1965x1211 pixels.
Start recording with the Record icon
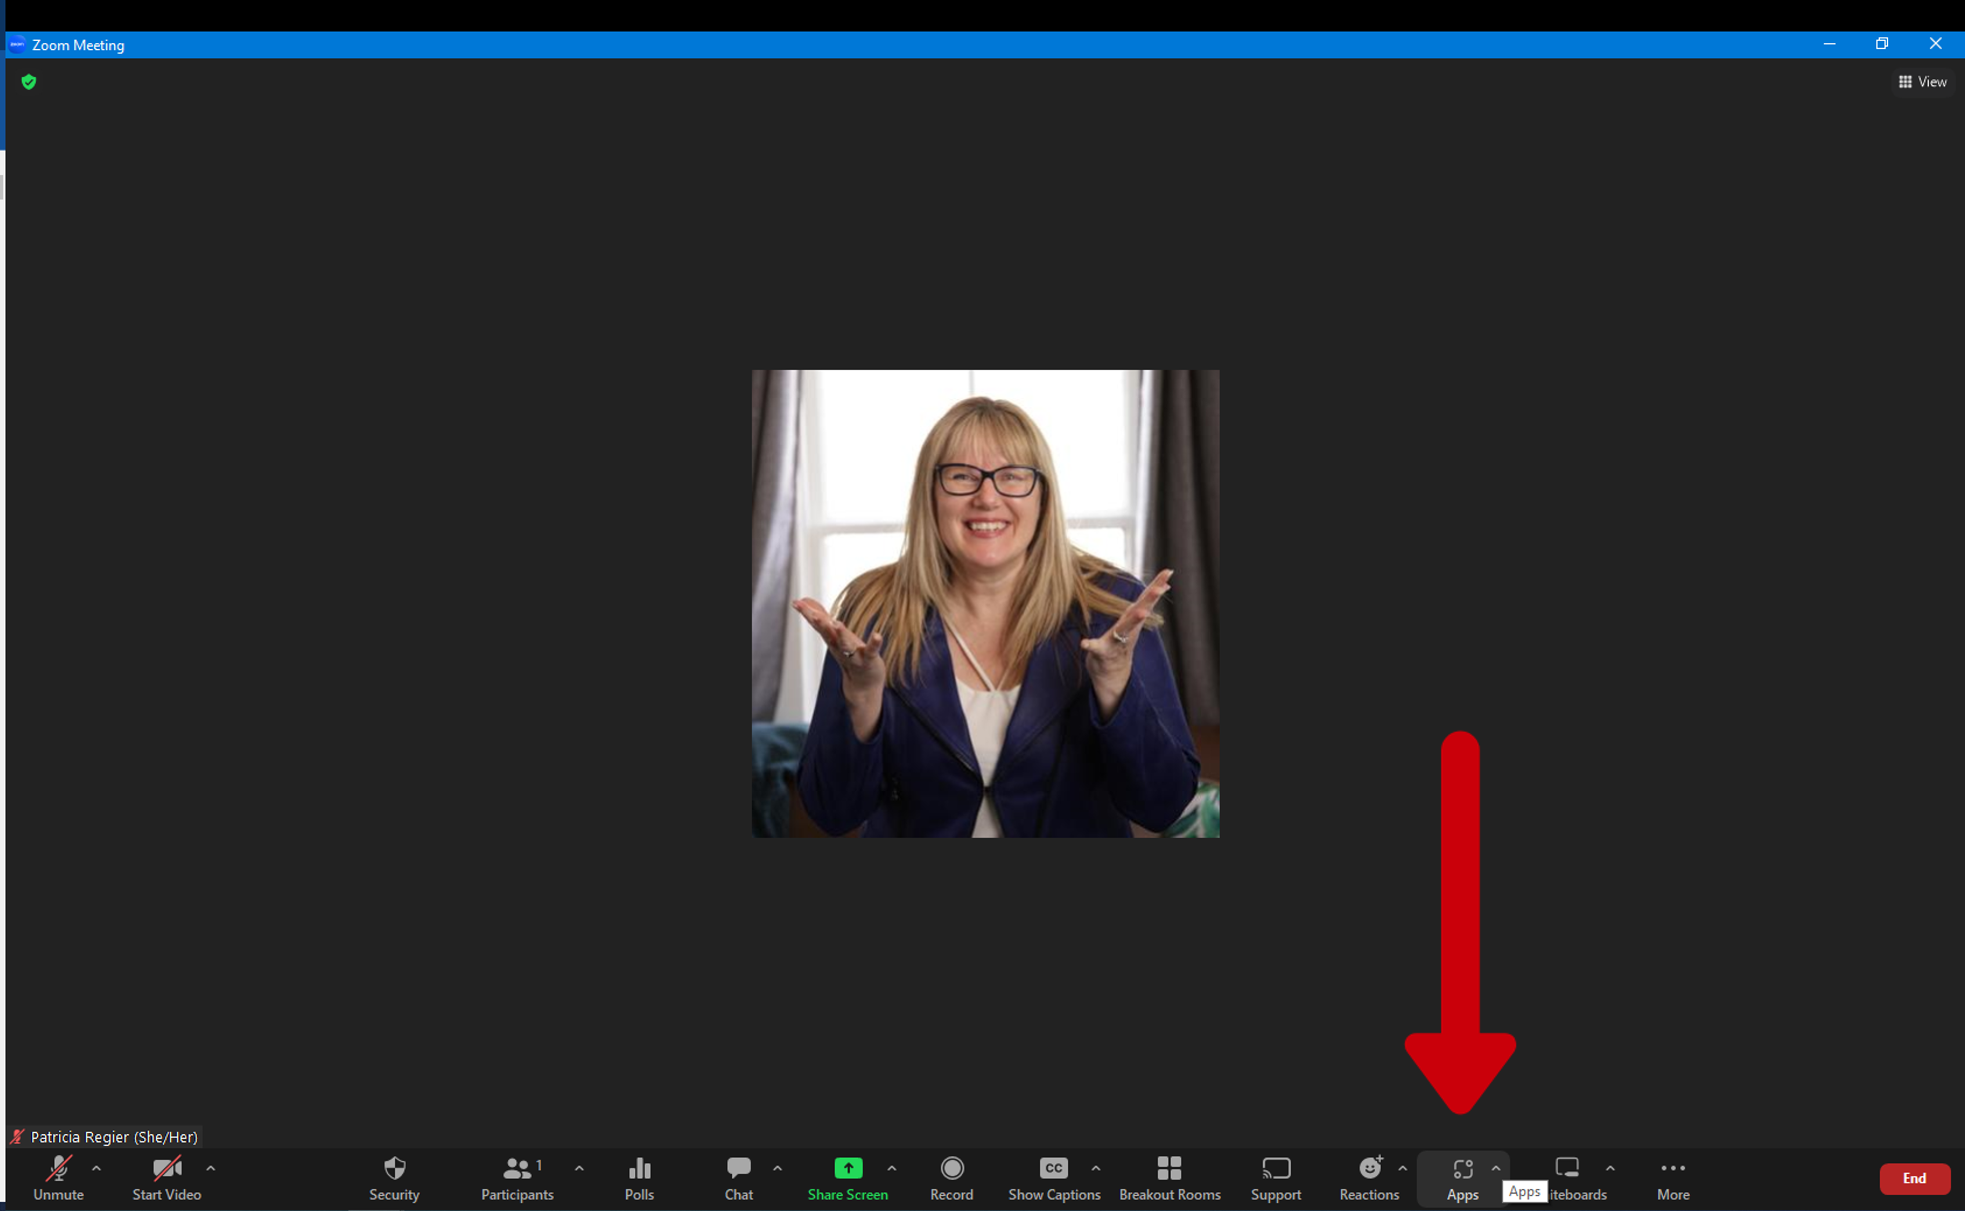[952, 1178]
